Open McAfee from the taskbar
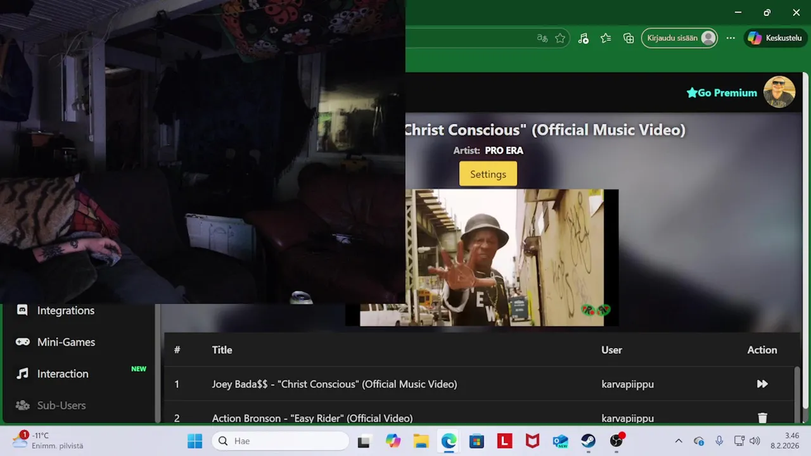The width and height of the screenshot is (811, 456). coord(532,441)
